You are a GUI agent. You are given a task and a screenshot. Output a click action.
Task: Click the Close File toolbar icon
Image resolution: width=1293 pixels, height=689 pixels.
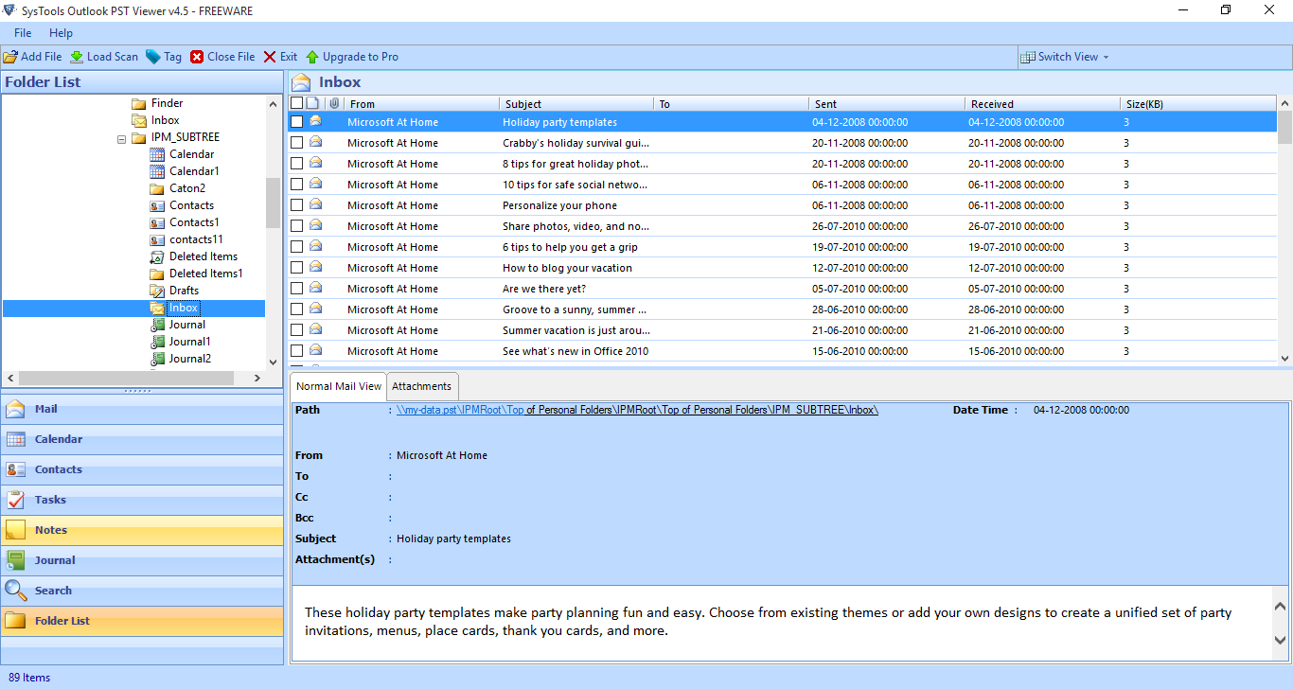197,57
